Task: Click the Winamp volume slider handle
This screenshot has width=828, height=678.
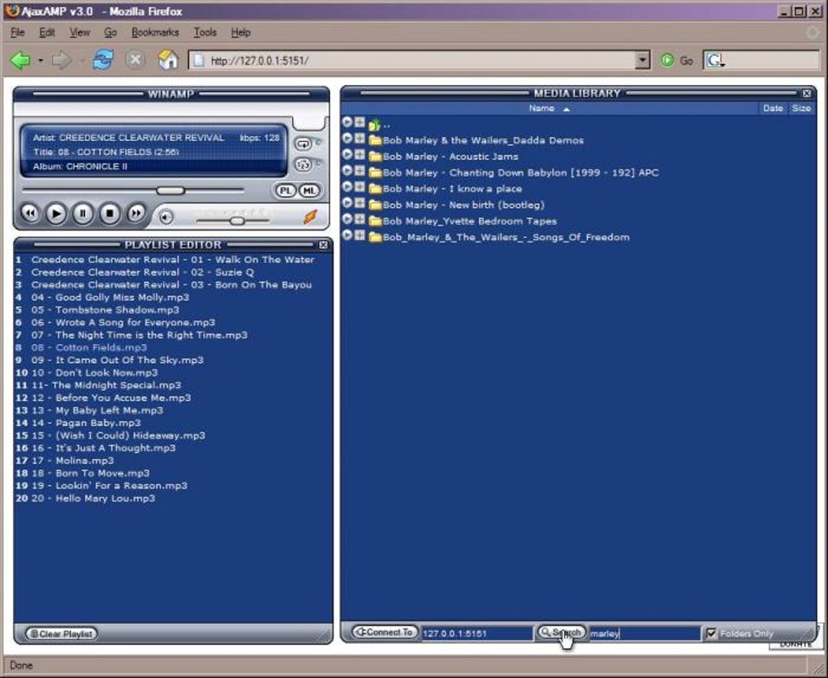Action: (237, 221)
